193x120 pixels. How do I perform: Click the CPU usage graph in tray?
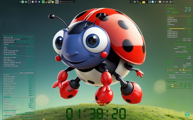tap(140, 2)
